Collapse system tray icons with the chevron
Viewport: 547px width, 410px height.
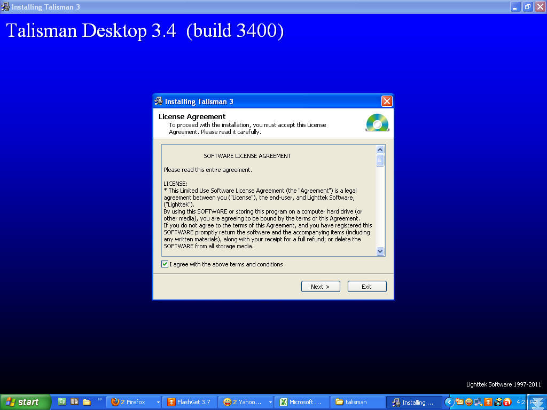[449, 402]
